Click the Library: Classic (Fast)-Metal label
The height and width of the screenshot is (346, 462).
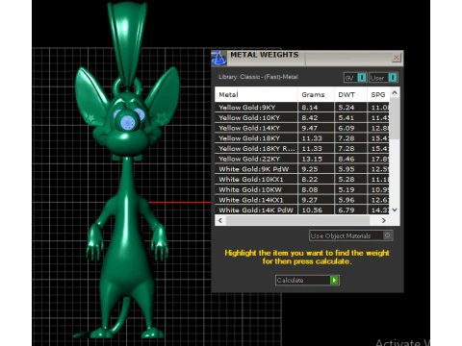tap(258, 77)
